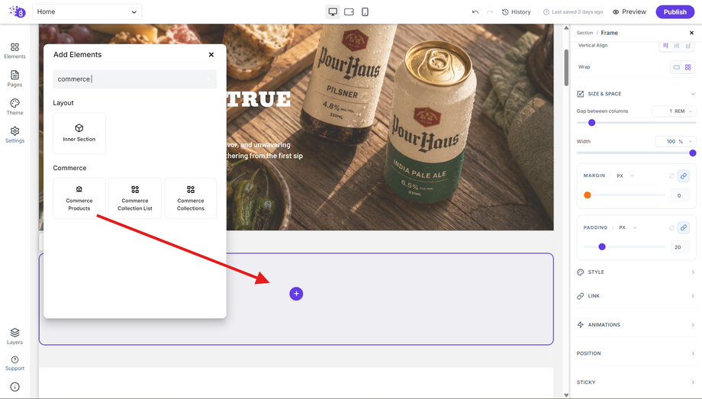Click the Preview button
Image resolution: width=702 pixels, height=399 pixels.
[x=630, y=11]
